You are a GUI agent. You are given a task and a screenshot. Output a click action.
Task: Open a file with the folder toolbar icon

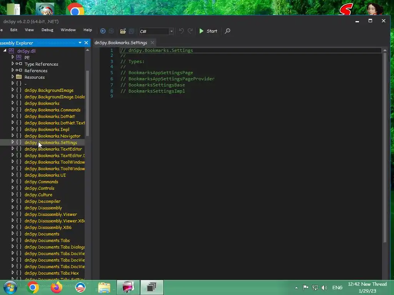[x=123, y=31]
